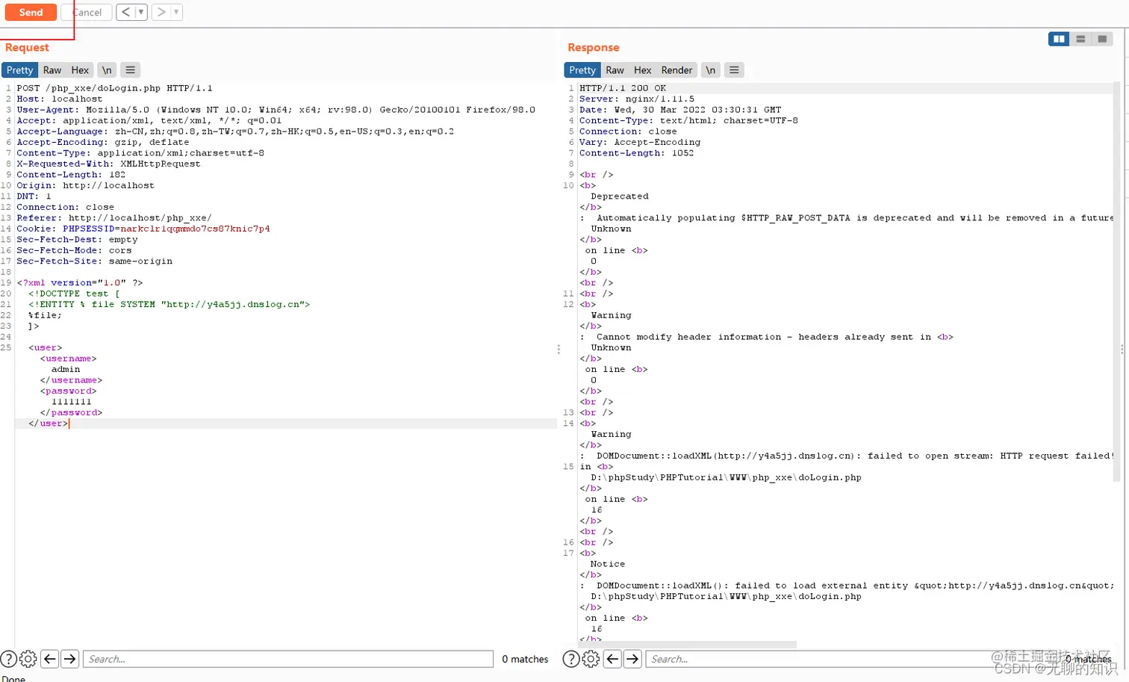Open Response search settings gear

click(x=591, y=659)
